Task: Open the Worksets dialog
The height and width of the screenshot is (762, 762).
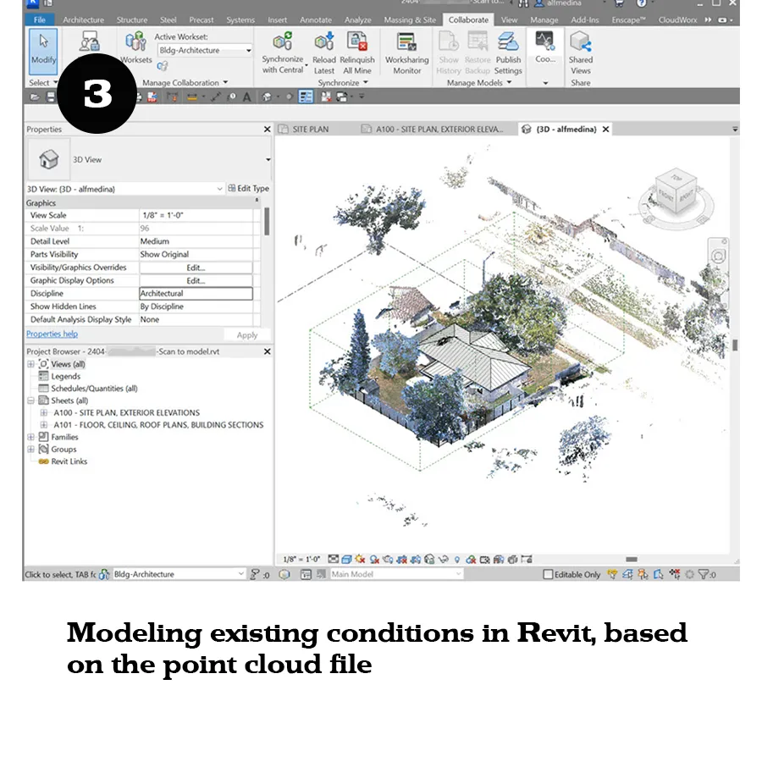Action: (x=135, y=47)
